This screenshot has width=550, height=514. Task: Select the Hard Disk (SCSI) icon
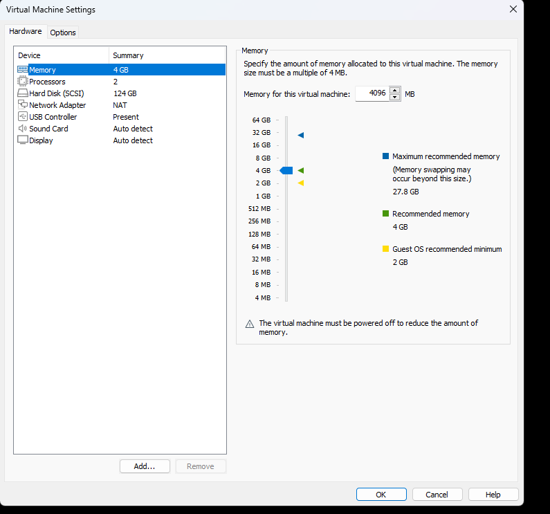(x=23, y=93)
